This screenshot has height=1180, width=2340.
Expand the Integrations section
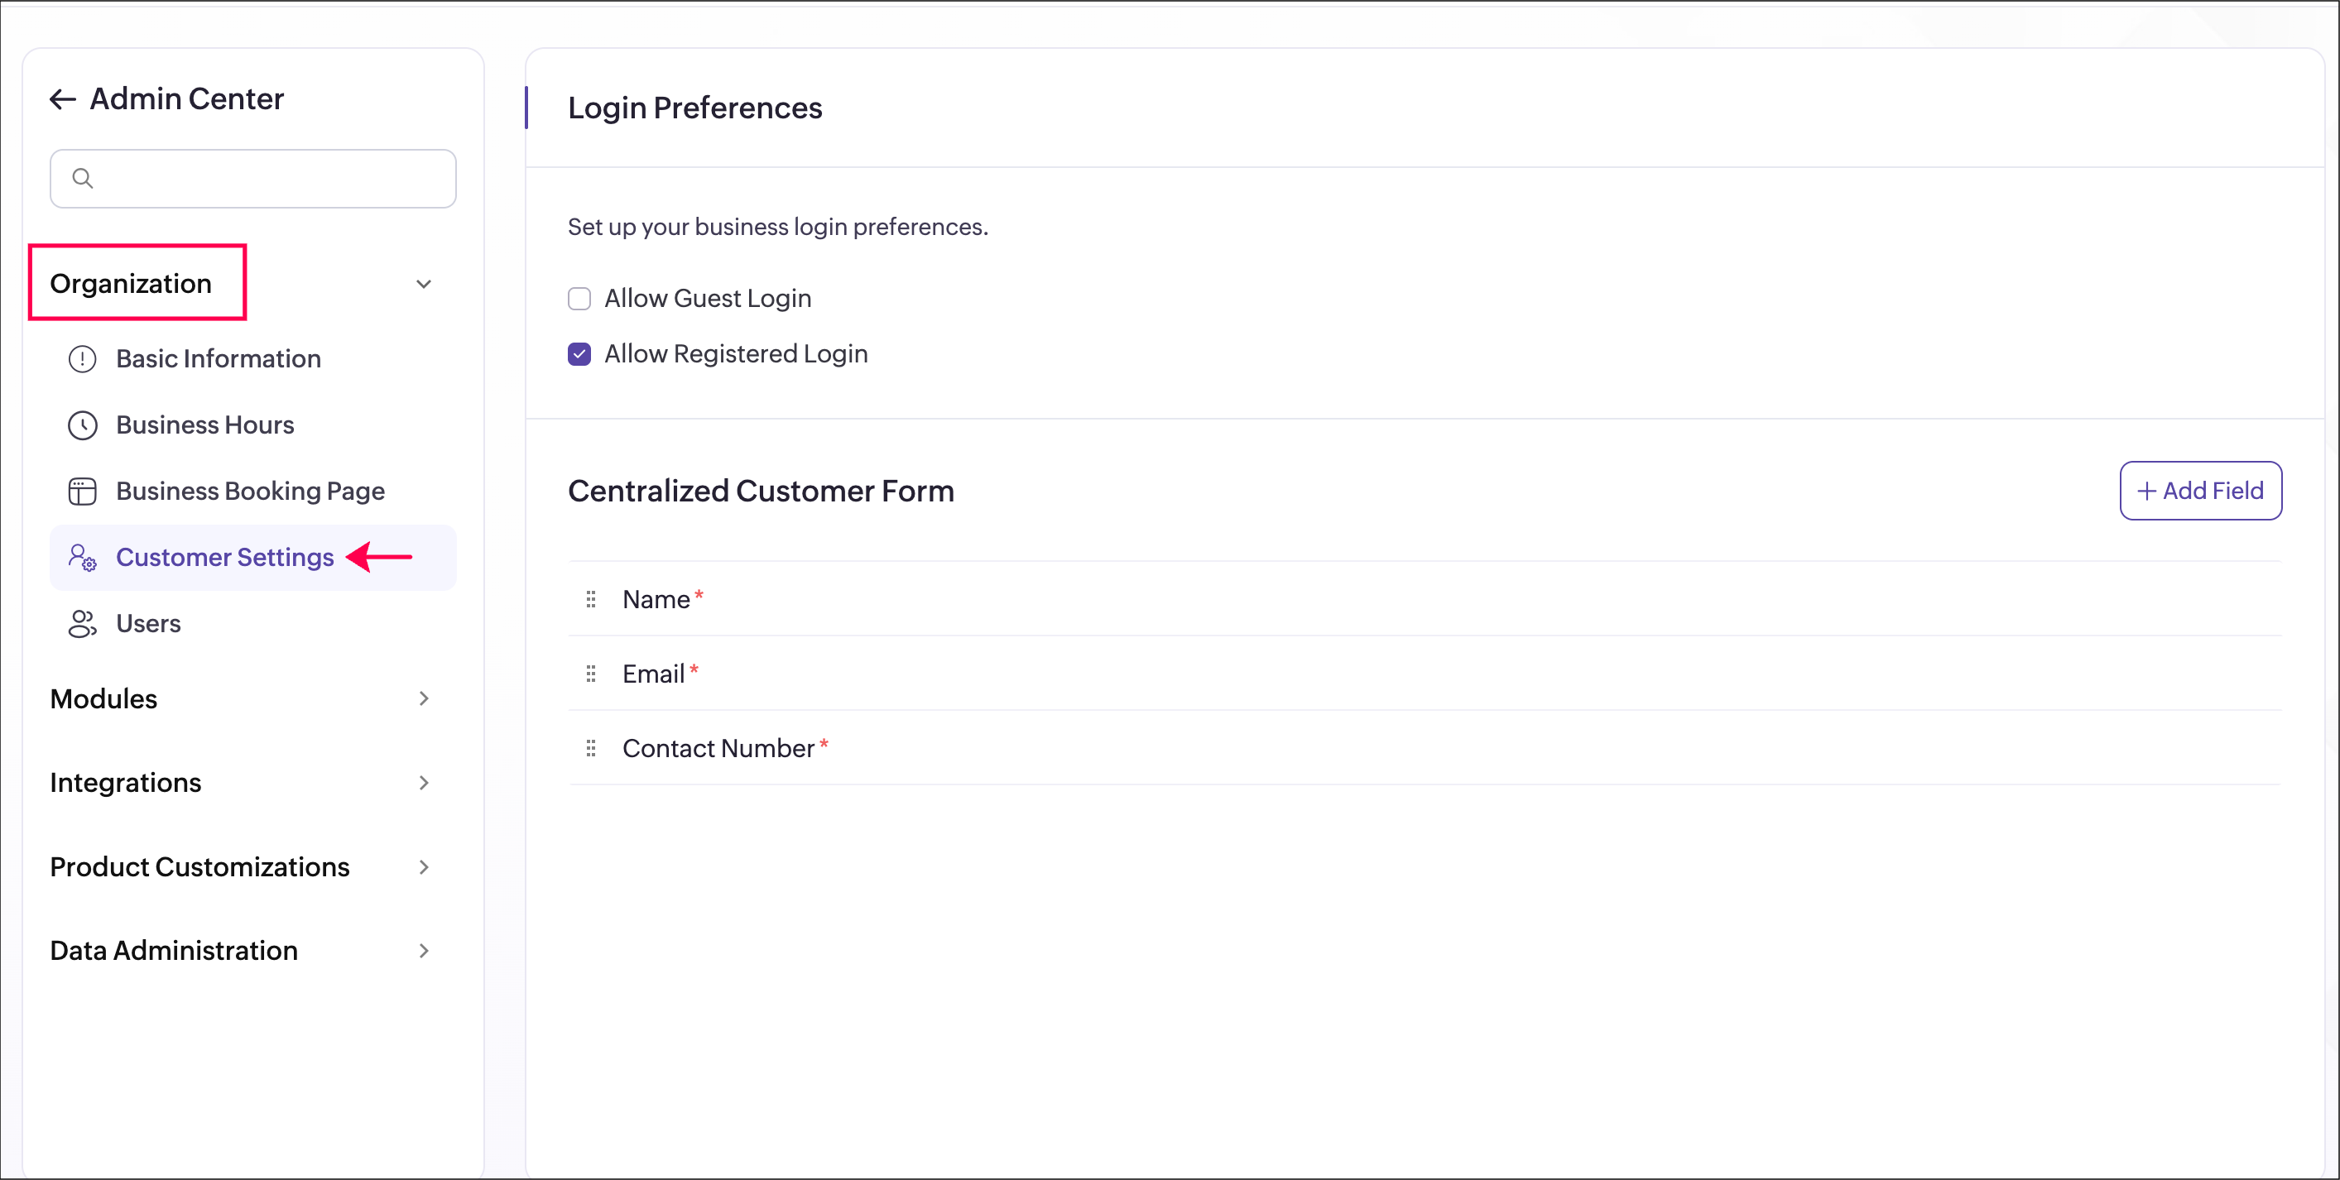click(423, 783)
